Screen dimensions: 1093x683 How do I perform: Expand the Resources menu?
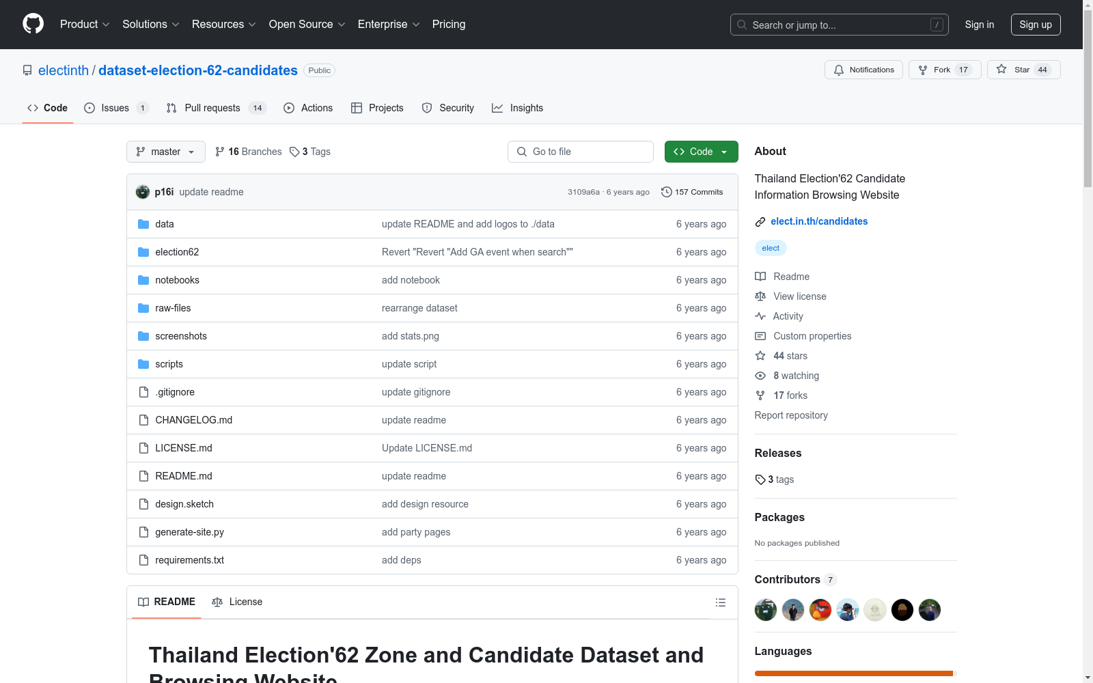click(x=224, y=25)
